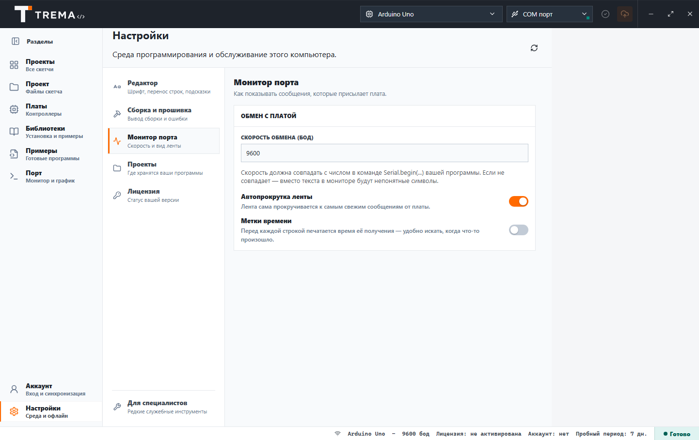699x440 pixels.
Task: Select the Лицензия settings tab
Action: [164, 195]
